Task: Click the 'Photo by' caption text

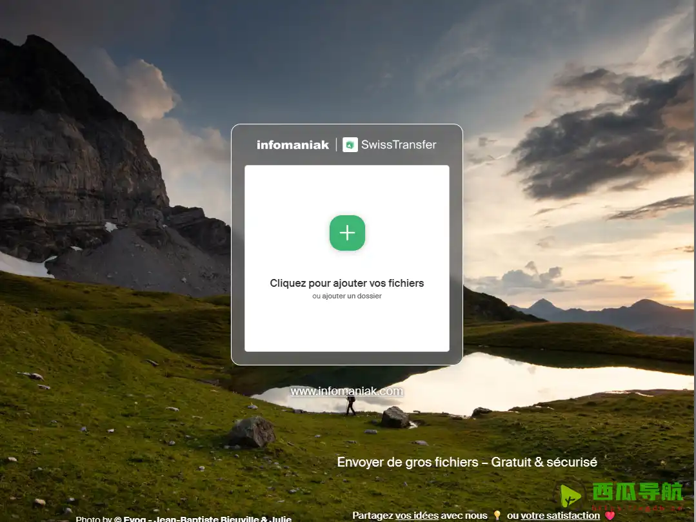Action: (94, 519)
